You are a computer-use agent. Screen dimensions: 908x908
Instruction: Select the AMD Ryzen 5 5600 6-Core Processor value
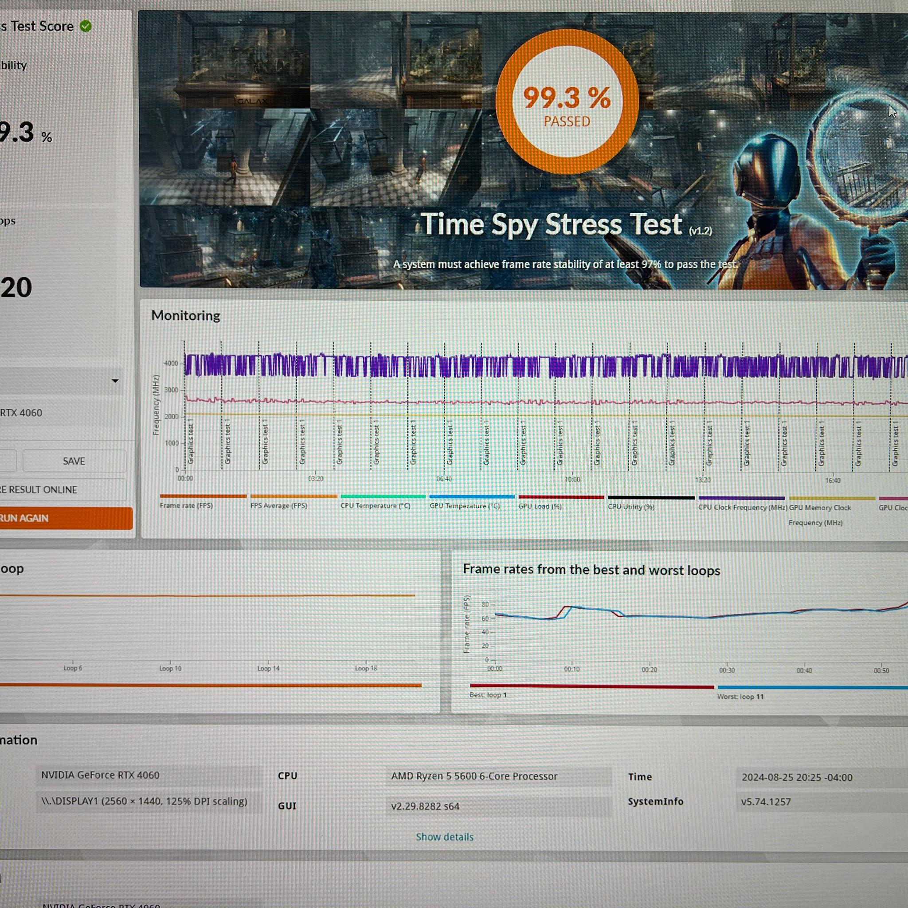pyautogui.click(x=474, y=776)
